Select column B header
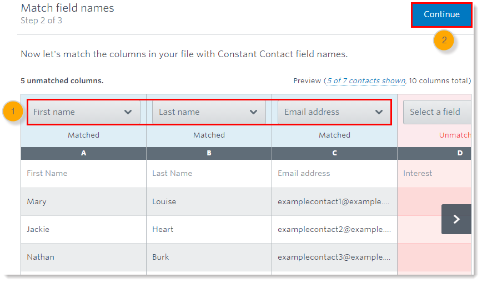 [209, 153]
